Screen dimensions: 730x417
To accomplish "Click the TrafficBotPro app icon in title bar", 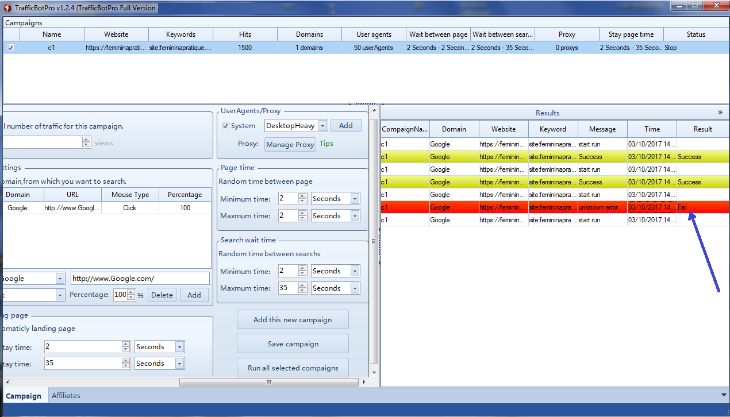I will pos(7,8).
